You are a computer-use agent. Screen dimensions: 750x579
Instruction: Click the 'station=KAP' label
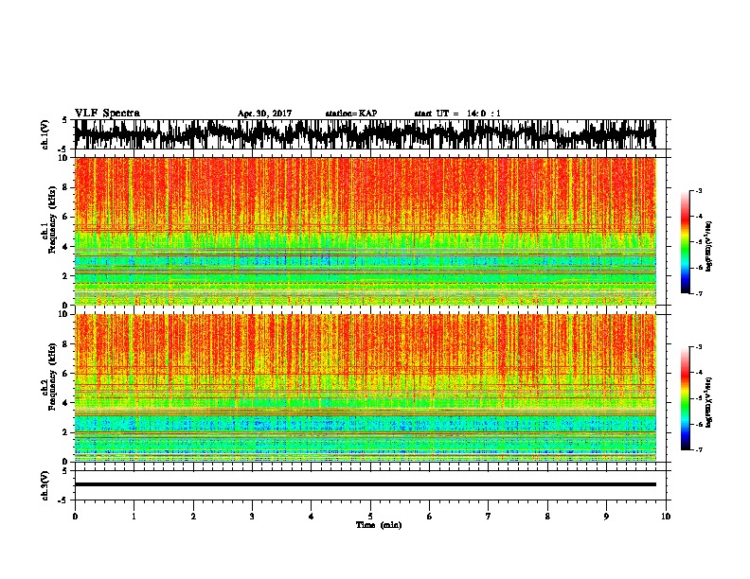point(351,114)
